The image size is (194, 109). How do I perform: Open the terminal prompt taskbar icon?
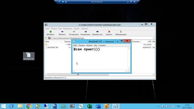(x=63, y=106)
